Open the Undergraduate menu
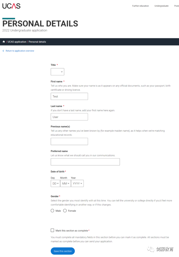 click(x=162, y=6)
